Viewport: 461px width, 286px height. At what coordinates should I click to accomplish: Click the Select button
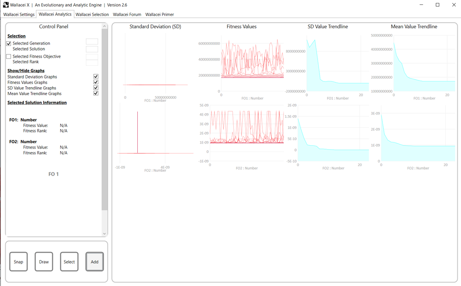(69, 261)
